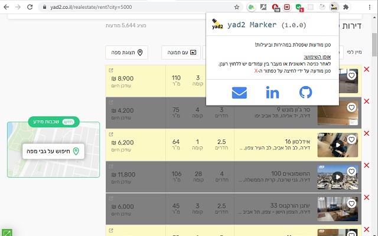Open Chrome extensions puzzle icon

tap(346, 7)
